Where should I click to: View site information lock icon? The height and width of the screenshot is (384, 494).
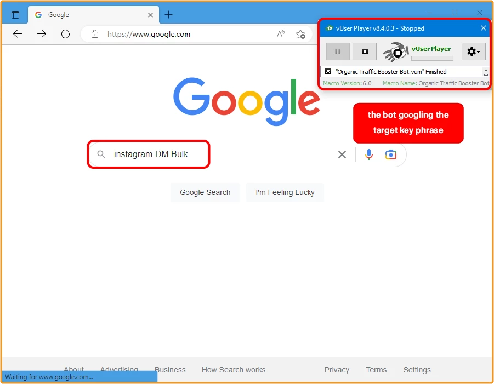click(95, 34)
